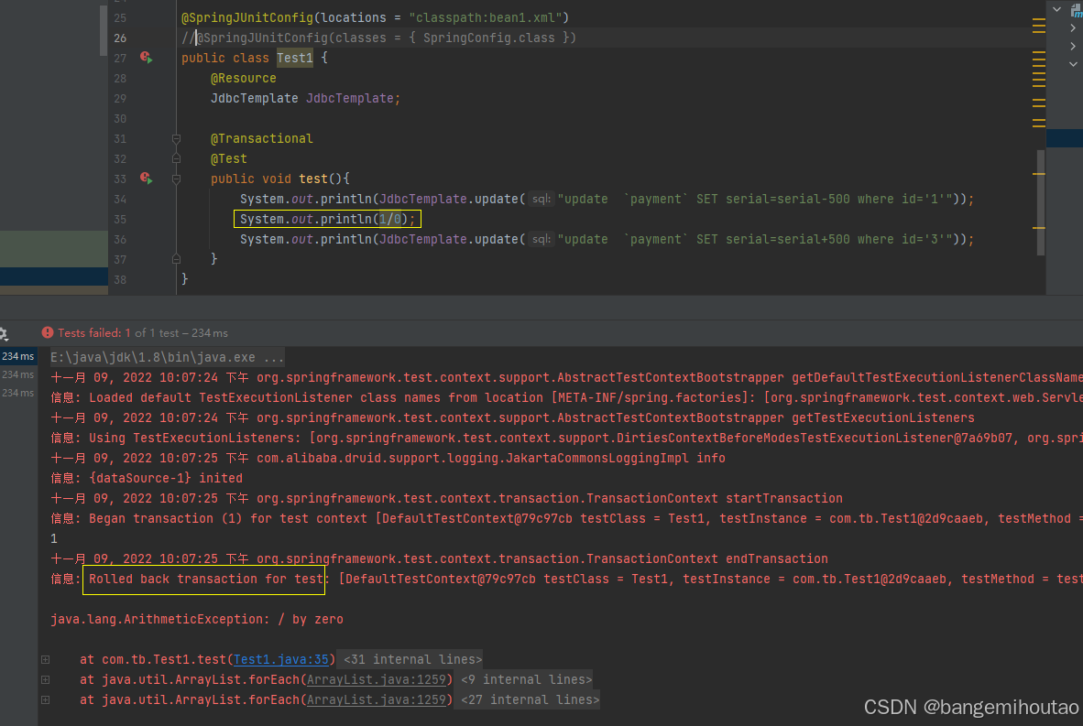
Task: Click line number 26 in the gutter
Action: pos(120,38)
